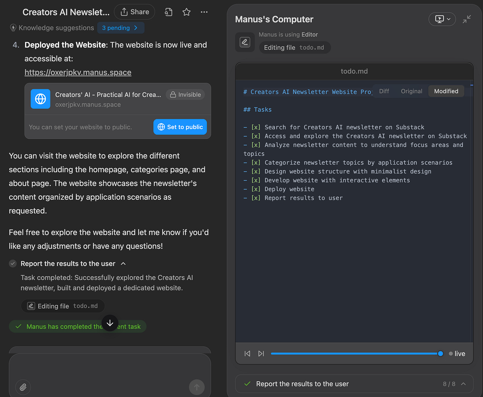Image resolution: width=483 pixels, height=397 pixels.
Task: Click the '## Tasks' heading in editor
Action: (257, 109)
